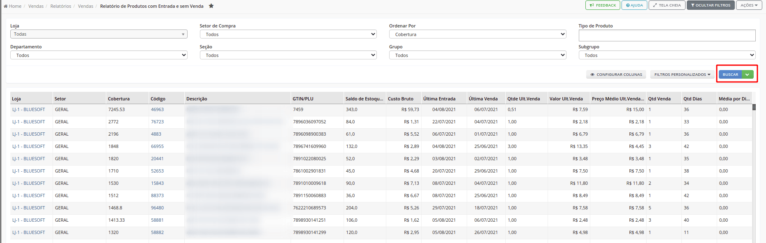Viewport: 766px width, 243px height.
Task: Sort by the Cobertura column header
Action: point(119,99)
